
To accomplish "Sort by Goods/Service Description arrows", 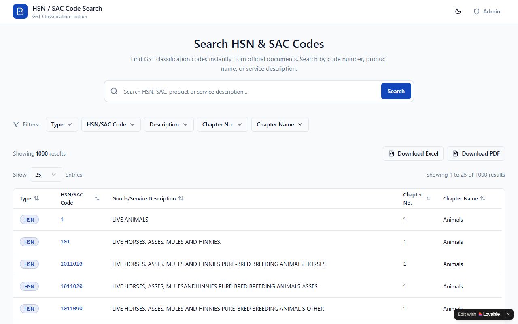I will click(x=181, y=198).
